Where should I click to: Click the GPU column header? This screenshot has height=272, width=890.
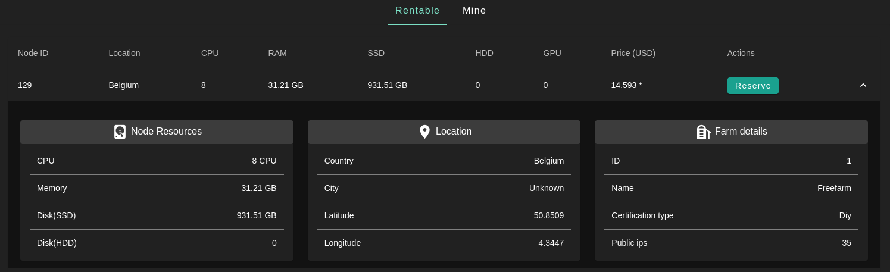(552, 53)
